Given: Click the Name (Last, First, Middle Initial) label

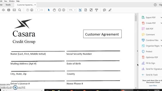Looking at the screenshot, I should [28, 54].
